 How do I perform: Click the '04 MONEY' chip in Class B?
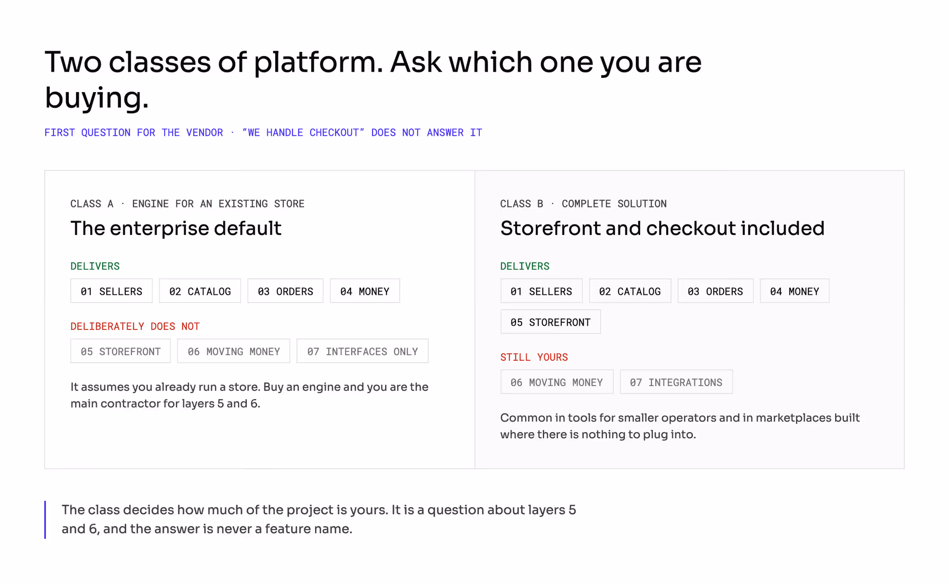pyautogui.click(x=795, y=291)
